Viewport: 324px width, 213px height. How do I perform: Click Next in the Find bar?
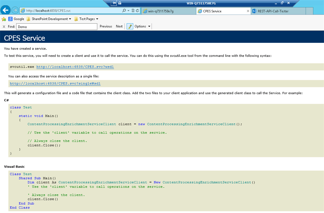tap(119, 26)
